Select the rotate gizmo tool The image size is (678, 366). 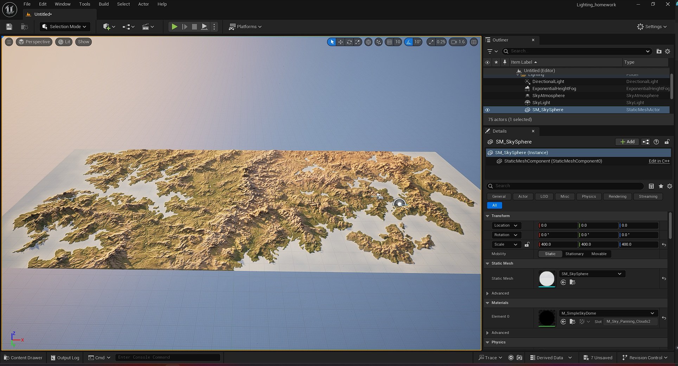tap(349, 42)
